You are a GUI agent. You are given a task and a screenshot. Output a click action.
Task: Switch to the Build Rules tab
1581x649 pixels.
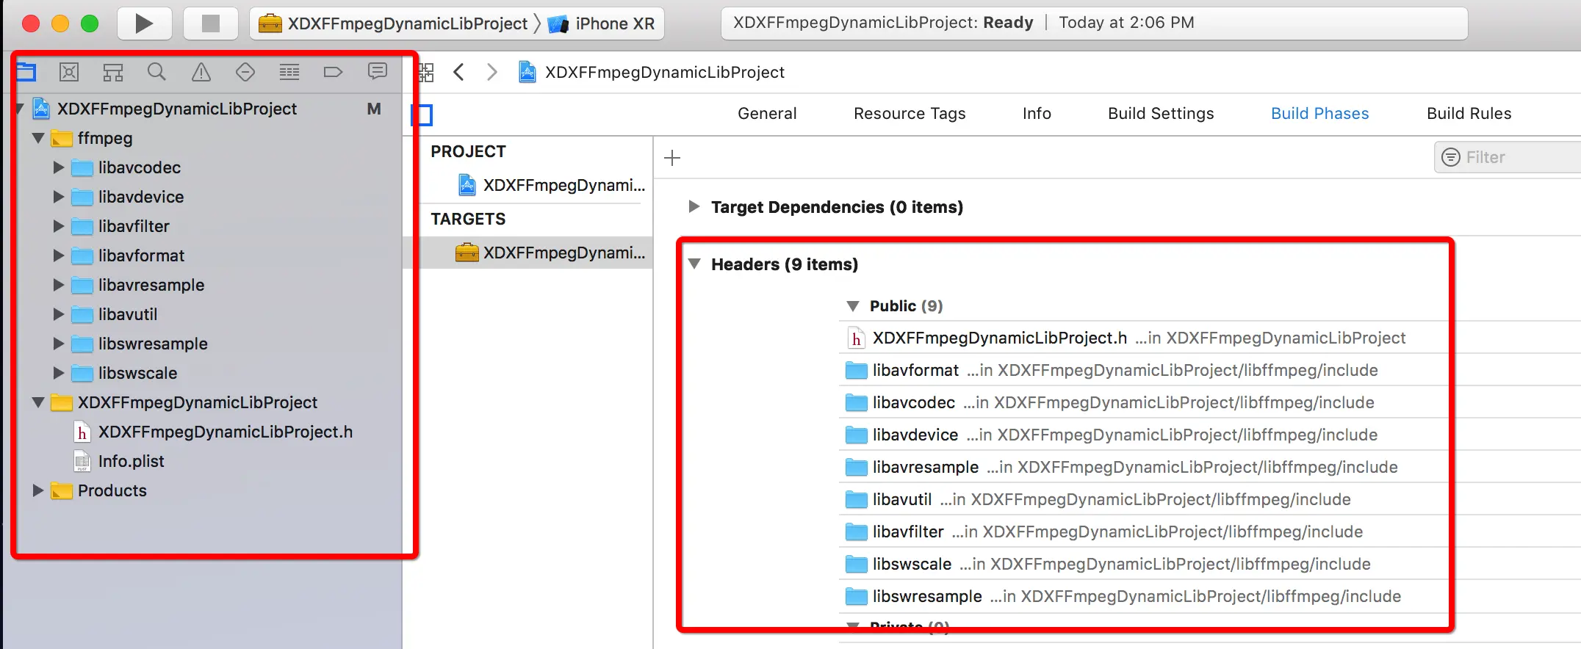click(1469, 114)
